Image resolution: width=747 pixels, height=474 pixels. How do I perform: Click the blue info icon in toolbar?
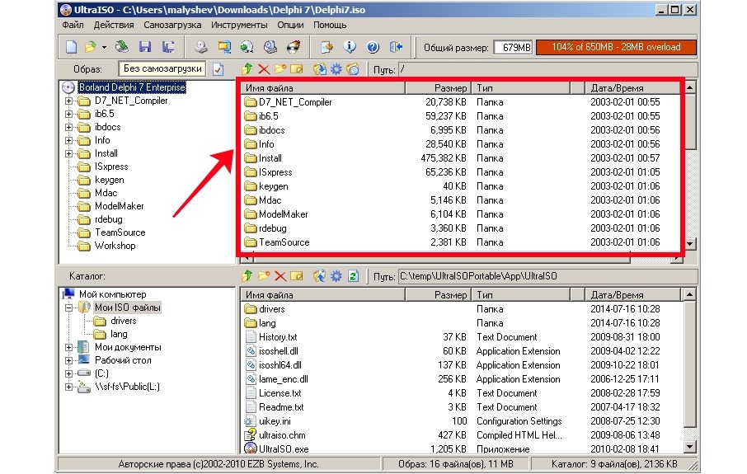[x=350, y=47]
